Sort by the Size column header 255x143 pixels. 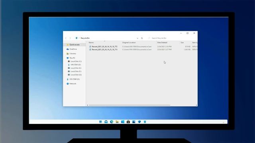pyautogui.click(x=182, y=43)
